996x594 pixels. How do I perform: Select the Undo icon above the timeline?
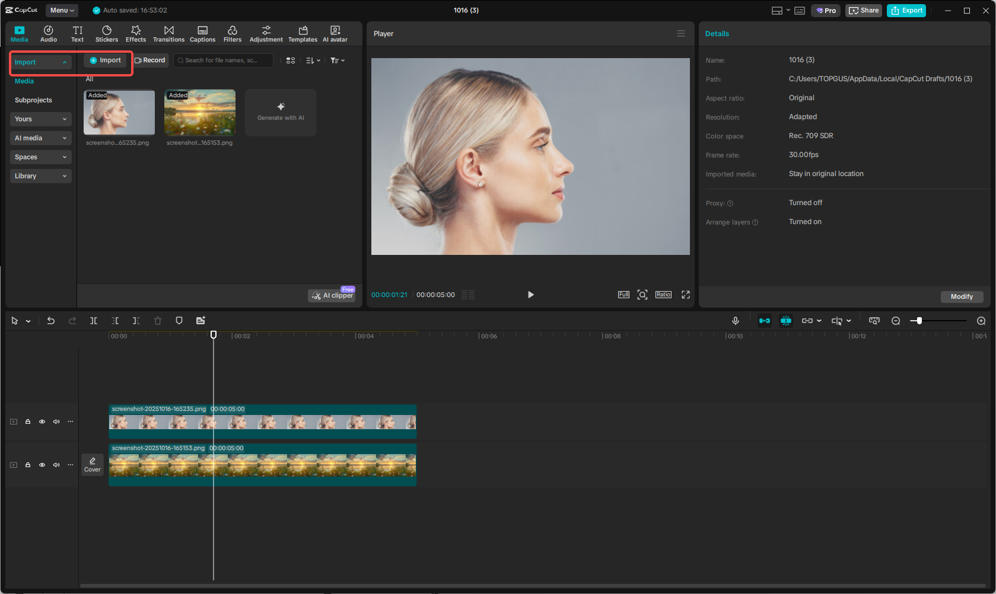[51, 320]
